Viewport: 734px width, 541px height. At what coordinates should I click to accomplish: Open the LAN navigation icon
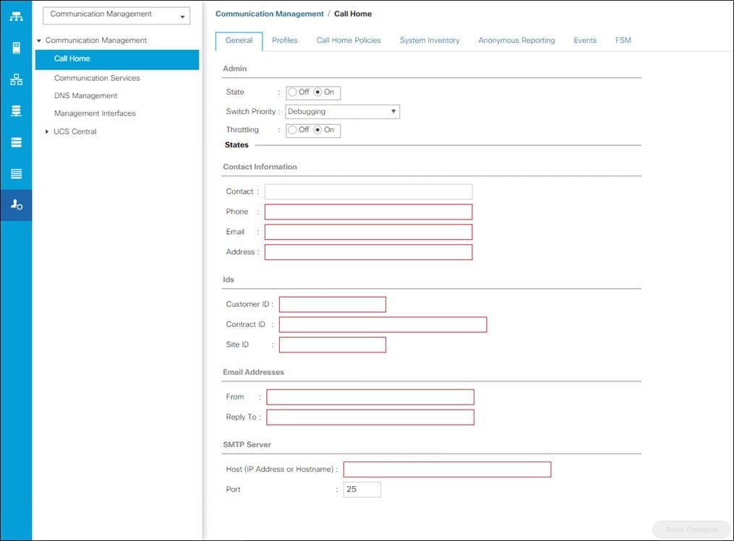tap(16, 79)
